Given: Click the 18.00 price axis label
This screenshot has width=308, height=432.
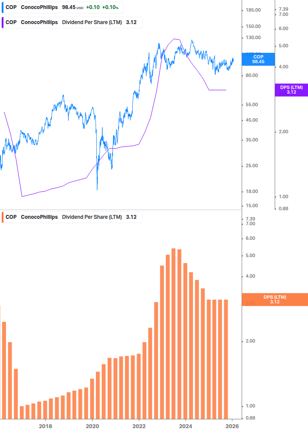Looking at the screenshot, I should pyautogui.click(x=252, y=191).
